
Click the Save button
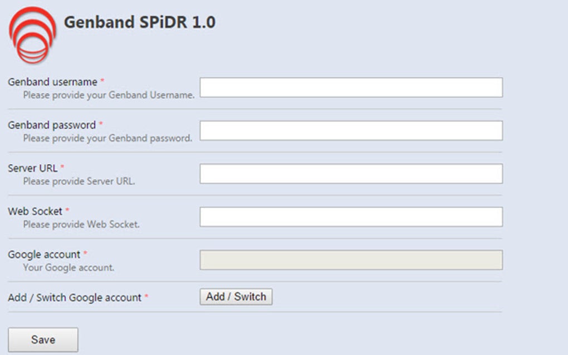click(43, 339)
